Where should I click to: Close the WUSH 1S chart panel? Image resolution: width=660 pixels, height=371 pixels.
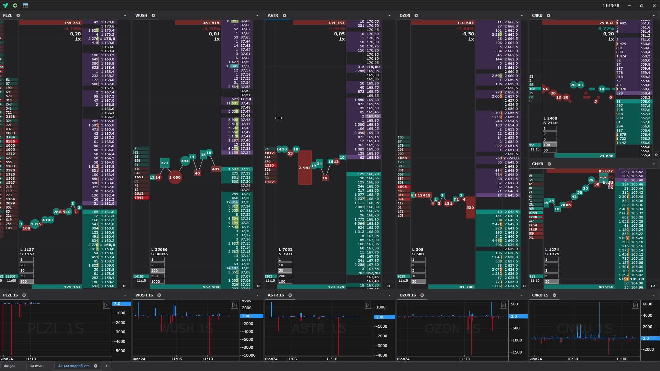tap(159, 295)
